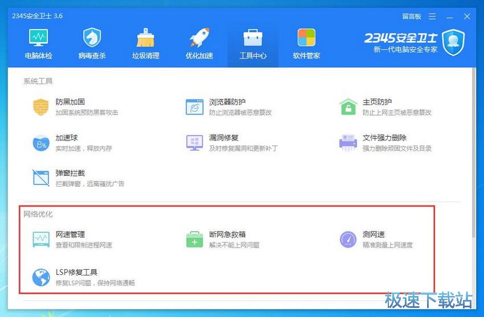Open 病毒查杀 horse shield icon
The height and width of the screenshot is (317, 484).
click(92, 38)
